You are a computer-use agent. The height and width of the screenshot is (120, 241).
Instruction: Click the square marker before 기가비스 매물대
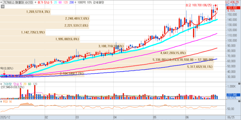[x=1, y=2]
